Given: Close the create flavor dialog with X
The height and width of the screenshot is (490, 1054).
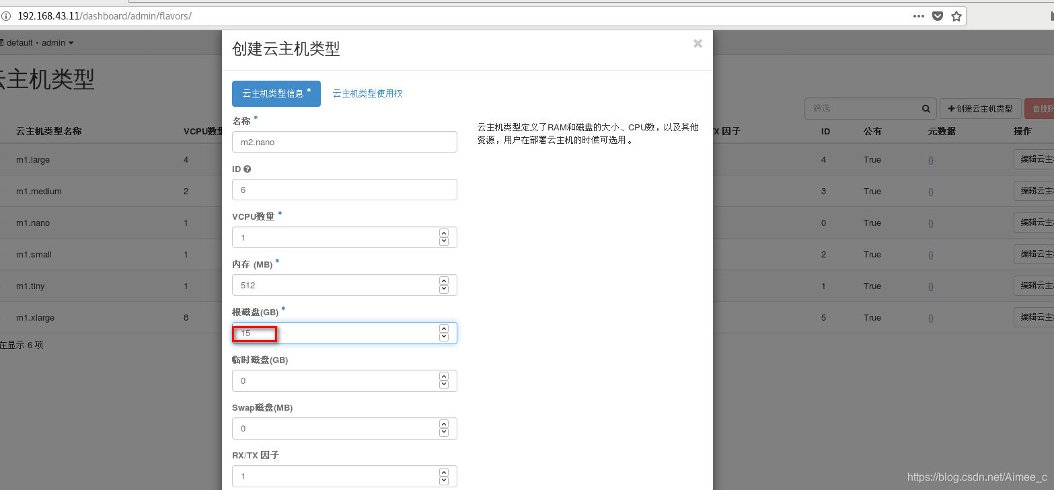Looking at the screenshot, I should (698, 44).
